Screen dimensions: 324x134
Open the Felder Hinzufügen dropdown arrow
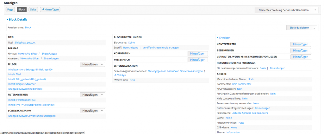tap(102, 64)
